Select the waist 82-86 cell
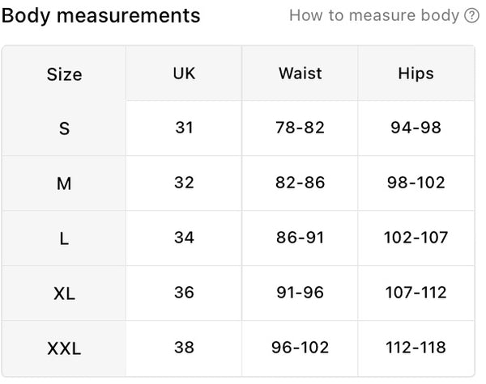 (x=300, y=183)
